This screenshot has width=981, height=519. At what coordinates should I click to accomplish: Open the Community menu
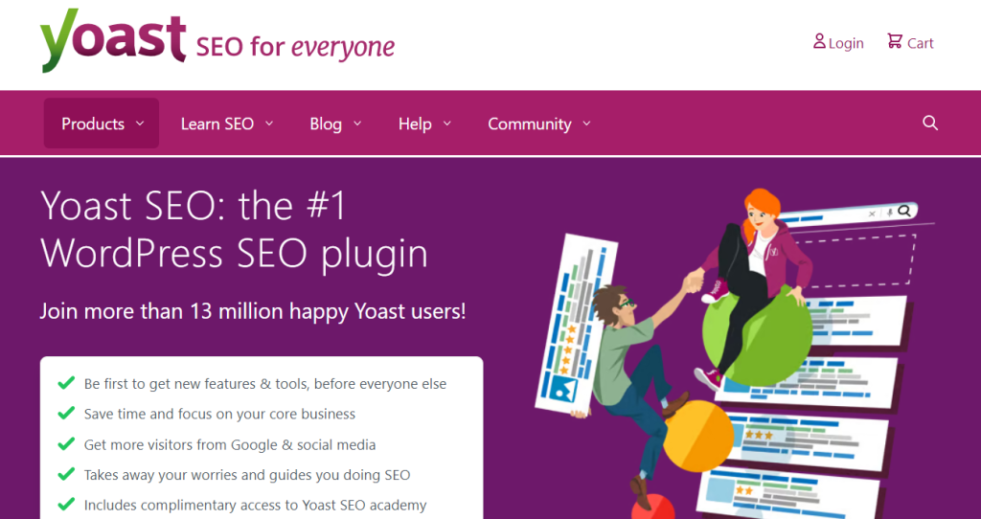click(x=538, y=124)
